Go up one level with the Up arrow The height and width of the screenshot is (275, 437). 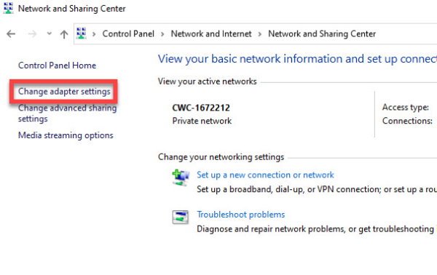64,34
